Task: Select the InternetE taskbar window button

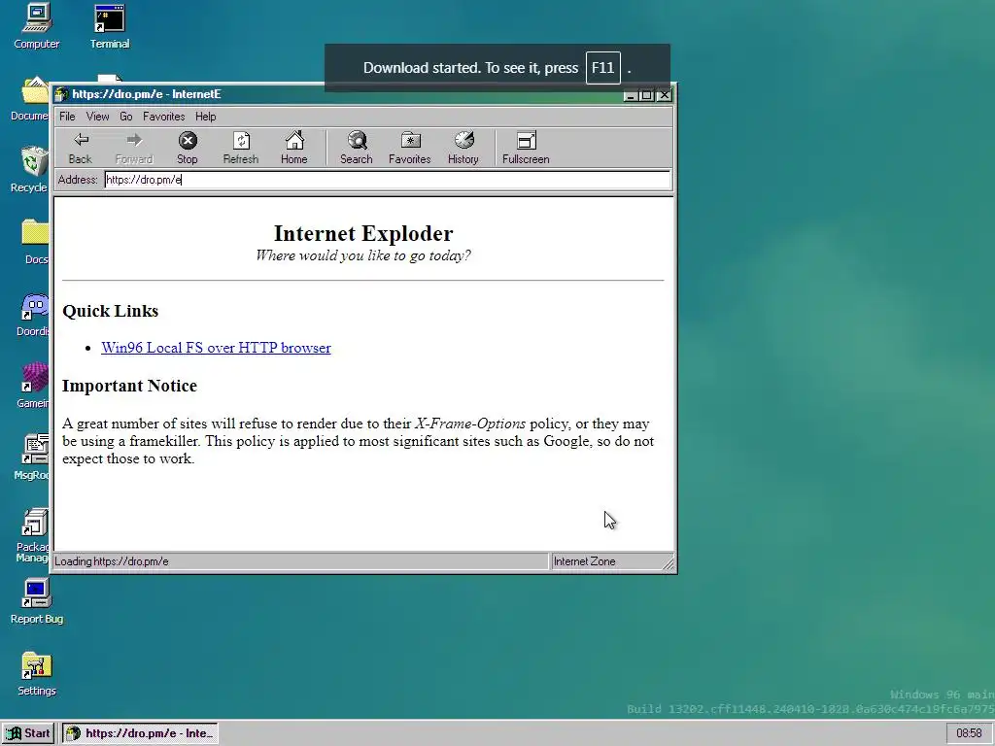Action: coord(140,733)
